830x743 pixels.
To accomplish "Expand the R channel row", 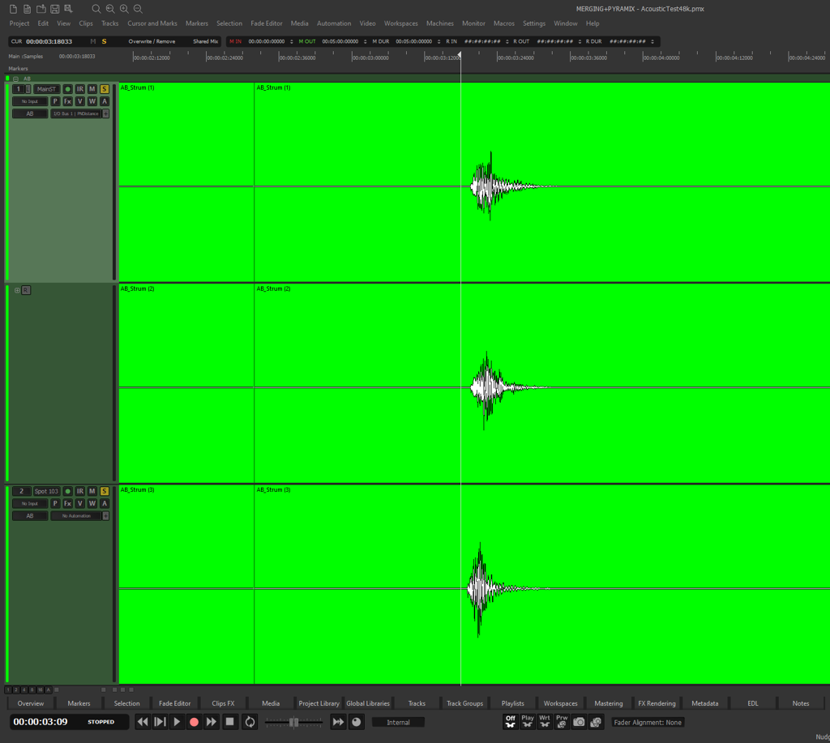I will pyautogui.click(x=17, y=290).
